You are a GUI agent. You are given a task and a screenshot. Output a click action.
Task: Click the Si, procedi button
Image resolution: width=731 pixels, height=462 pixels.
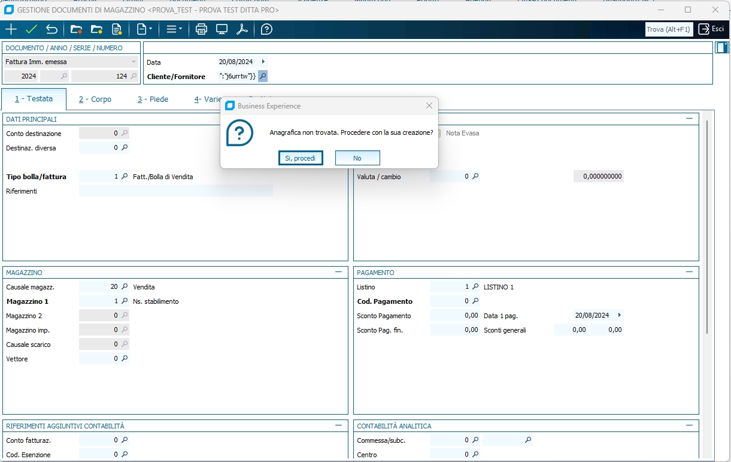[x=301, y=158]
